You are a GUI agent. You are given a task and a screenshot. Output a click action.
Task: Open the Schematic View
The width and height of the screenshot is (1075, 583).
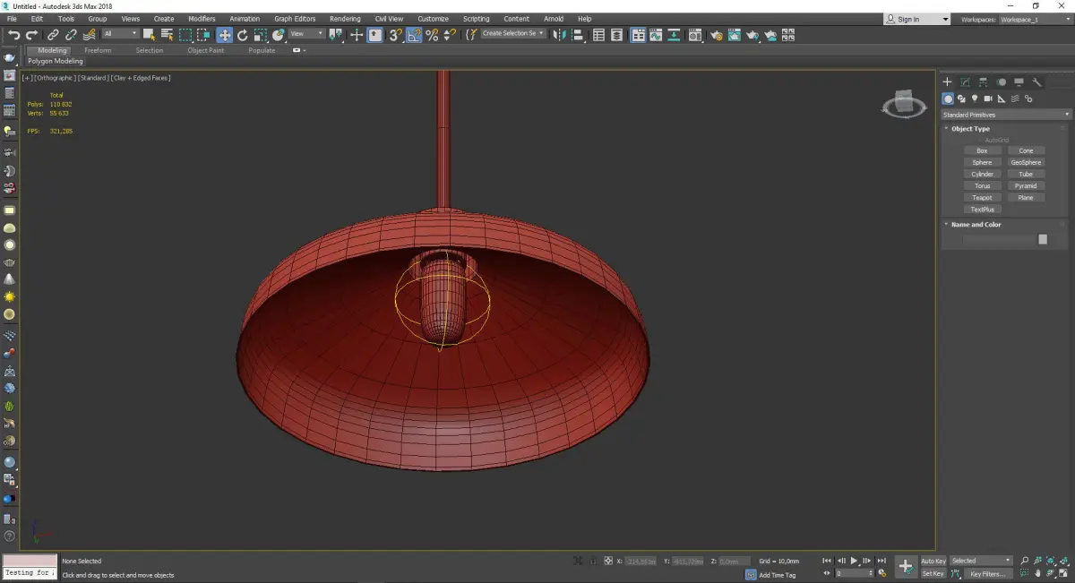pyautogui.click(x=675, y=35)
